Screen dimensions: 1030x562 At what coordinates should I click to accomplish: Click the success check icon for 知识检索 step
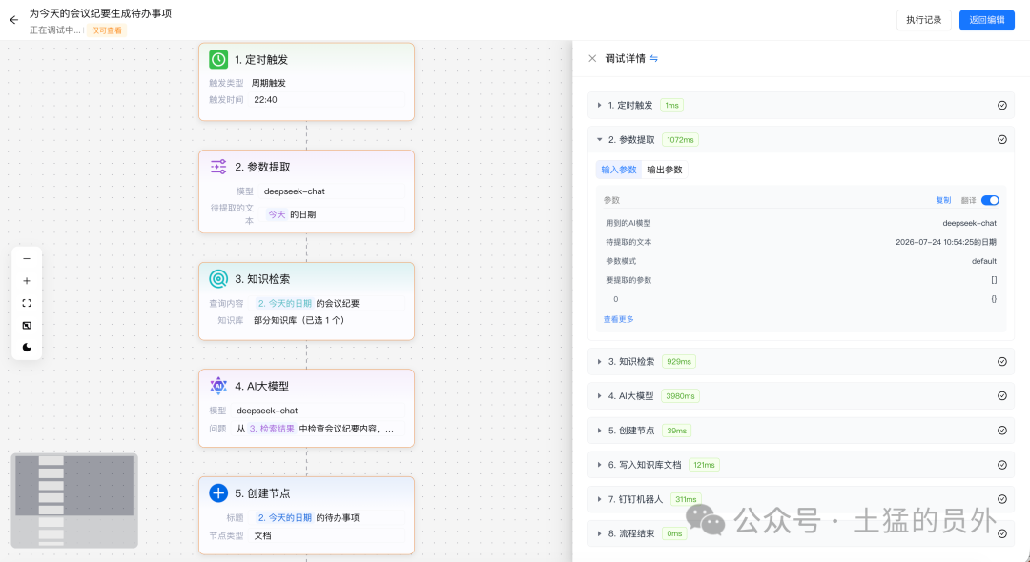click(x=1002, y=361)
